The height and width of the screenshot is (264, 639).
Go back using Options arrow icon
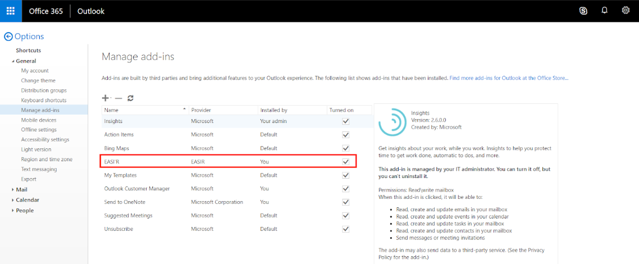pos(8,37)
